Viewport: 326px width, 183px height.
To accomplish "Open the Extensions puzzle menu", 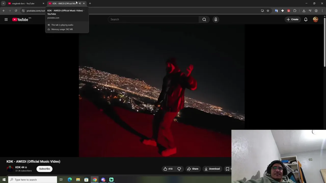I will click(x=295, y=11).
